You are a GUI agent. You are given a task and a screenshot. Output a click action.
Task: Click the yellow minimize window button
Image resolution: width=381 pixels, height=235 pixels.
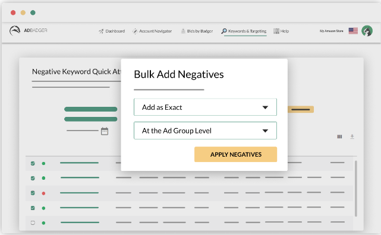tap(23, 12)
